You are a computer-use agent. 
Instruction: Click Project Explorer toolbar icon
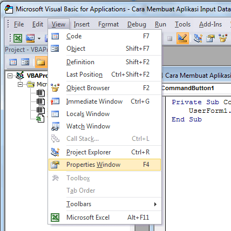pyautogui.click(x=198, y=38)
